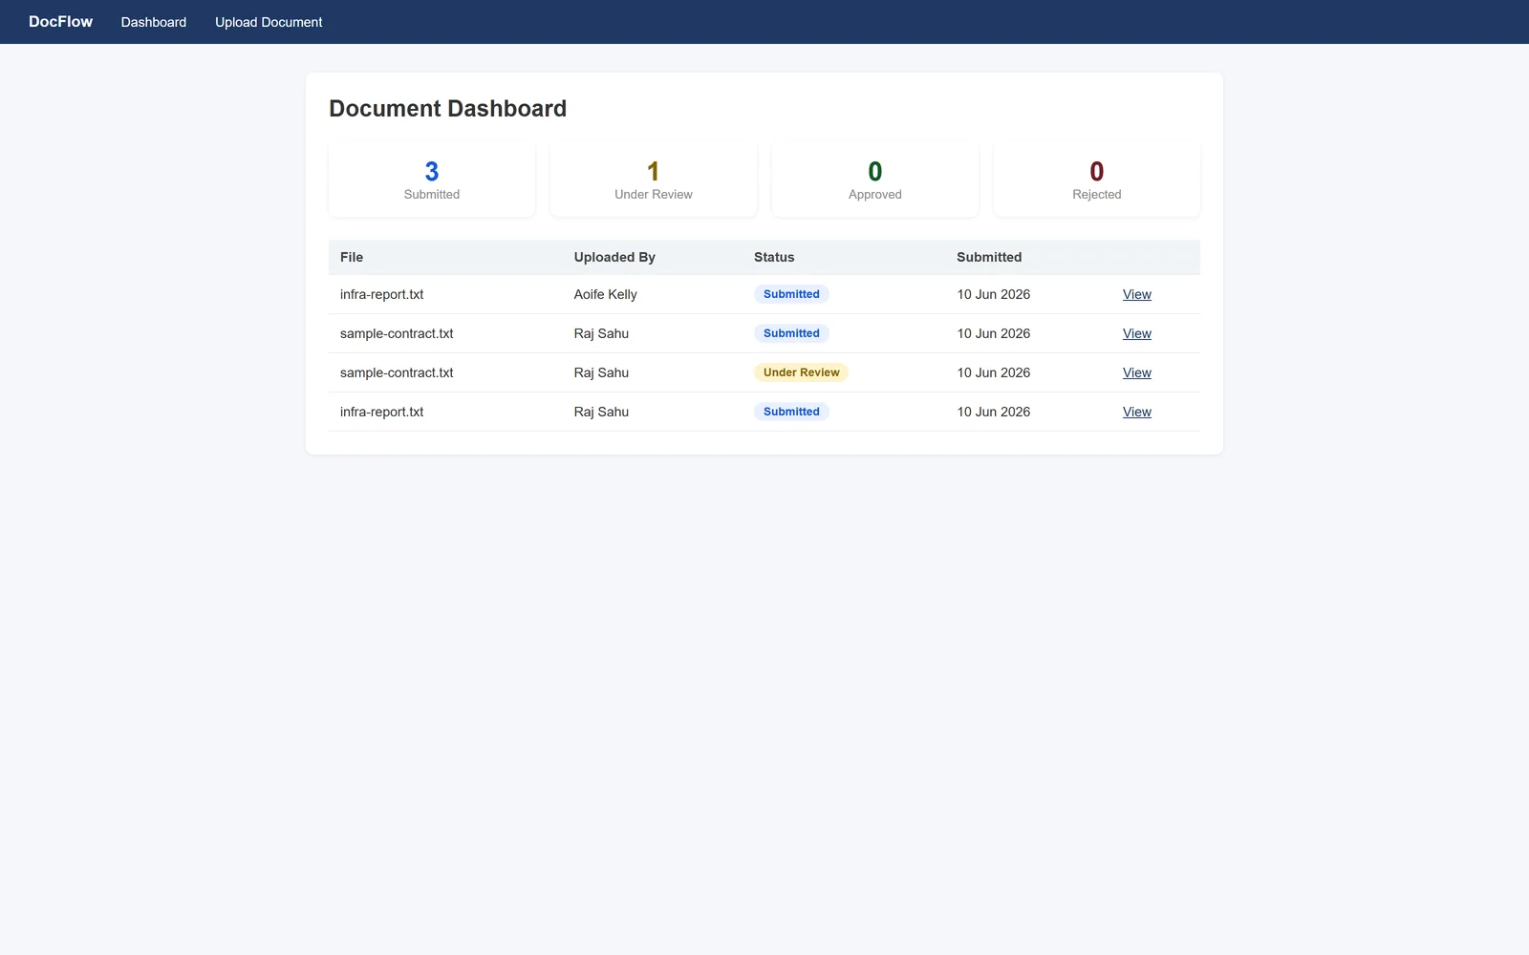Click Submitted badge in sample-contract.txt row
The height and width of the screenshot is (955, 1529).
coord(791,333)
